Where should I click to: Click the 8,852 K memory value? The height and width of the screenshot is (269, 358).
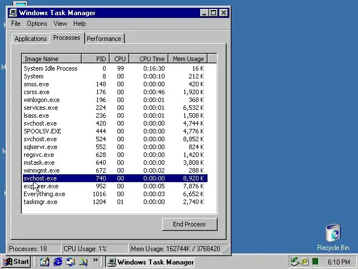(x=194, y=139)
